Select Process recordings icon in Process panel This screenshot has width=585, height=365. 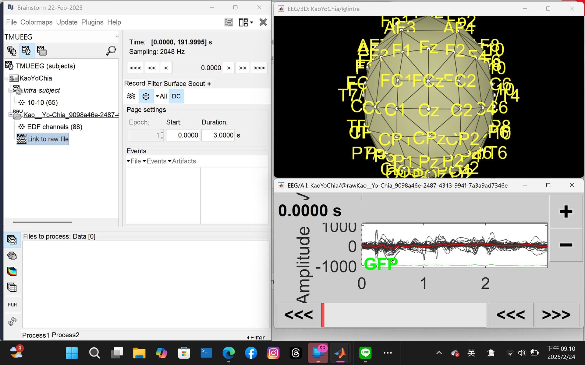[12, 240]
